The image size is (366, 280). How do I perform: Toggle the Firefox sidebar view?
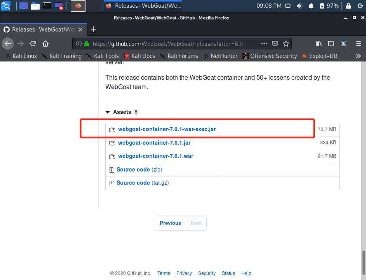coord(331,44)
